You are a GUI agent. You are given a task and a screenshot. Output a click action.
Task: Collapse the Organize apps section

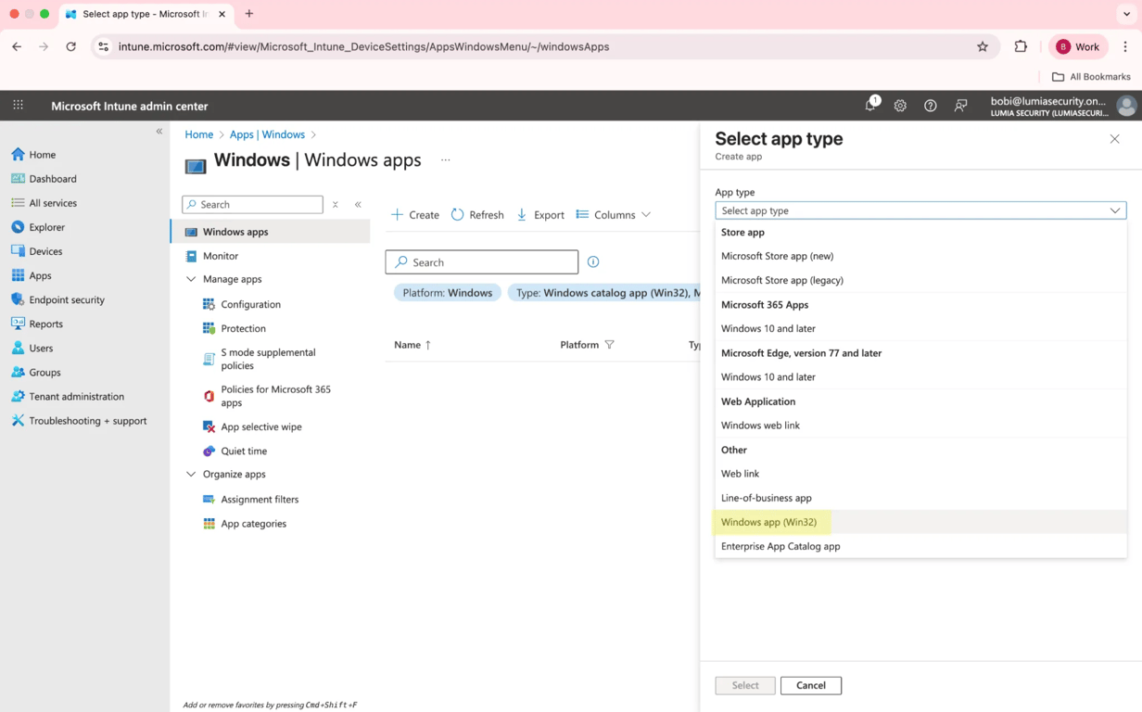pos(191,474)
